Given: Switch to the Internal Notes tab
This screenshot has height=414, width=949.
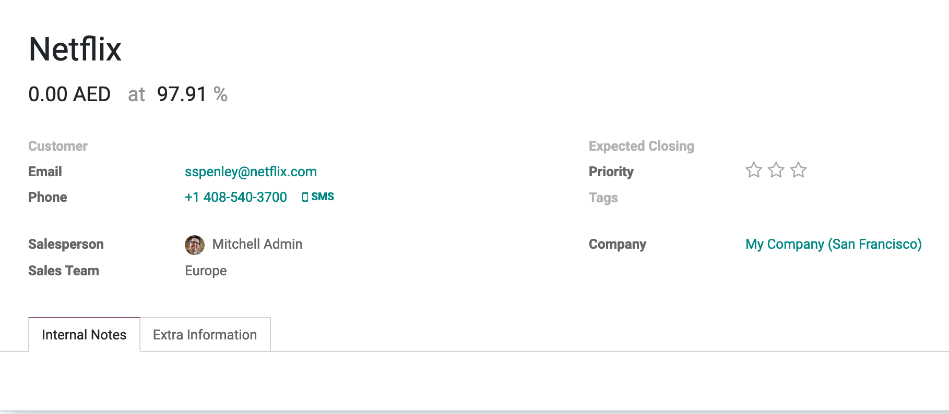Looking at the screenshot, I should click(x=84, y=335).
